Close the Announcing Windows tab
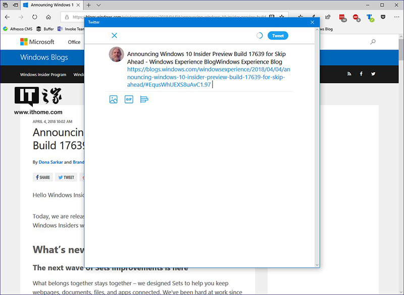 (x=78, y=5)
